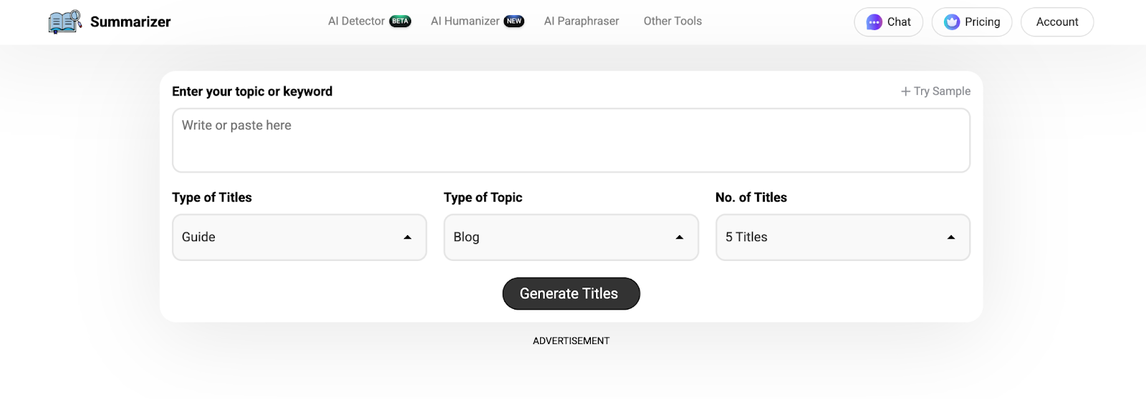Click the purple Chat bubble icon
This screenshot has width=1146, height=399.
(874, 22)
